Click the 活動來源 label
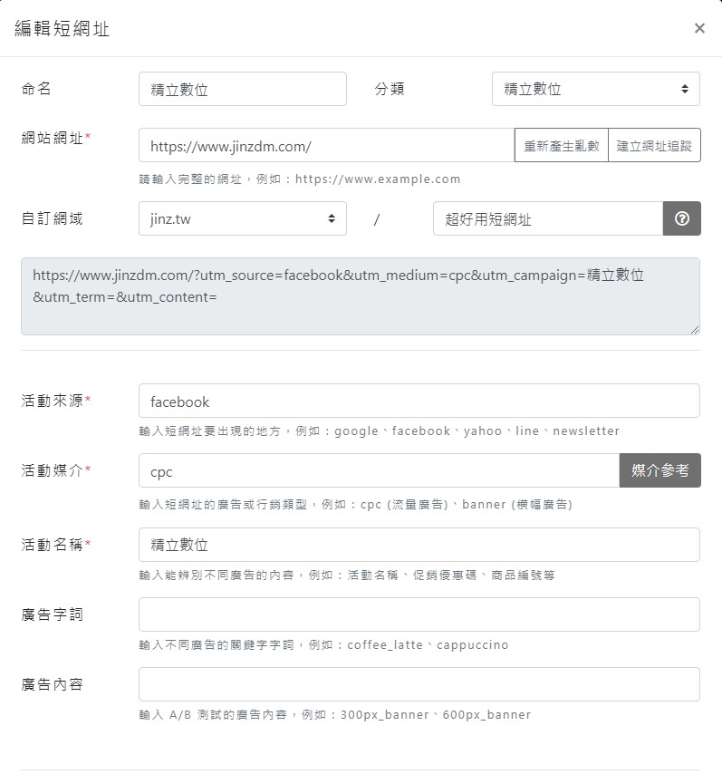Viewport: 722px width, 774px height. pos(52,401)
